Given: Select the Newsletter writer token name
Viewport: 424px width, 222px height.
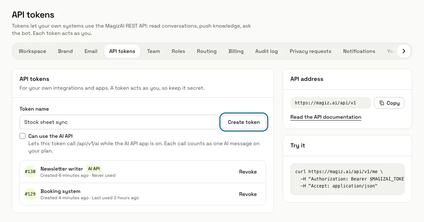Looking at the screenshot, I should 62,169.
